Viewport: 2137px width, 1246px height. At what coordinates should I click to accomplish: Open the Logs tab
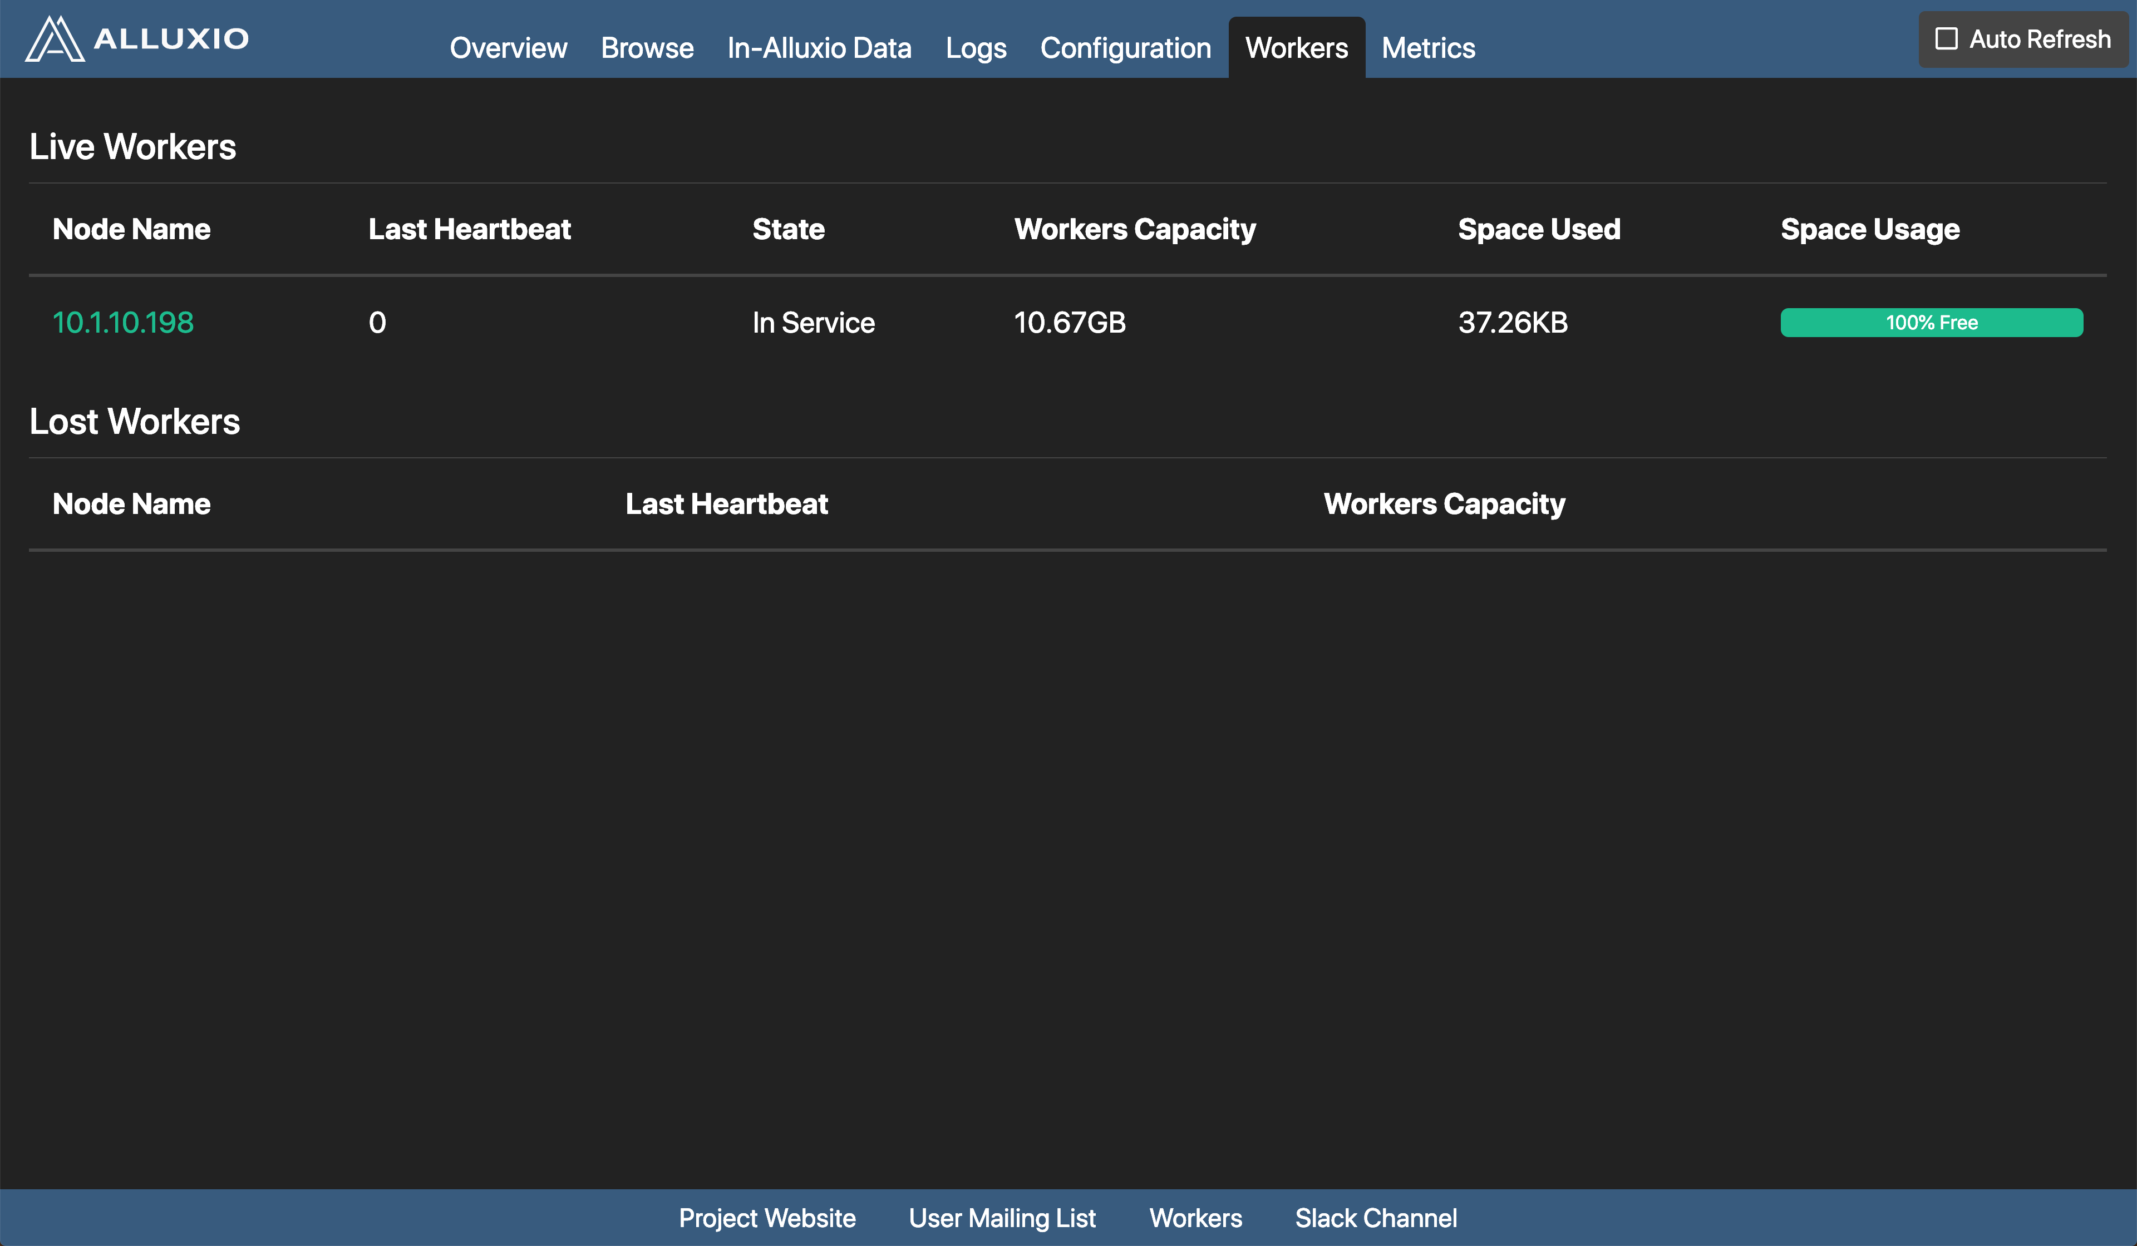pyautogui.click(x=975, y=48)
